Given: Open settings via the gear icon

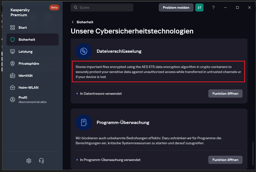Looking at the screenshot, I should tap(29, 160).
